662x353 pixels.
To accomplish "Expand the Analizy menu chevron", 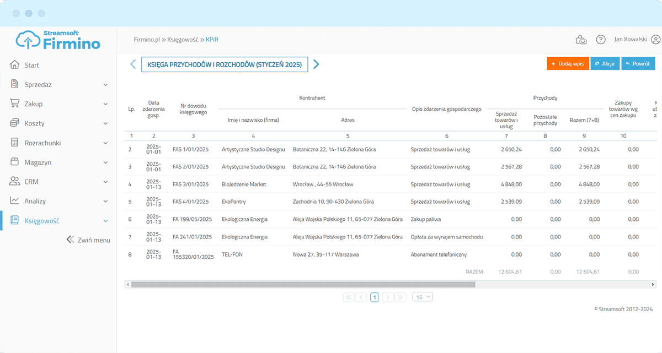I will (105, 201).
